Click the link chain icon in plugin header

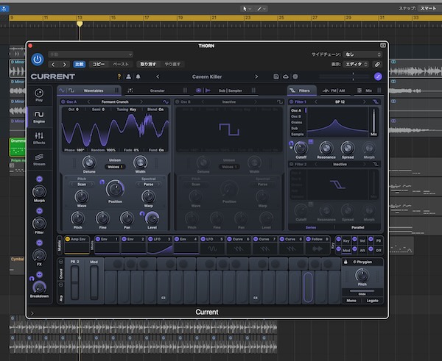pyautogui.click(x=377, y=64)
